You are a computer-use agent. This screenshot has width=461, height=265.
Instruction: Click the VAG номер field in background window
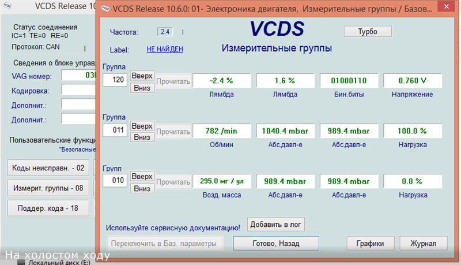(x=79, y=75)
